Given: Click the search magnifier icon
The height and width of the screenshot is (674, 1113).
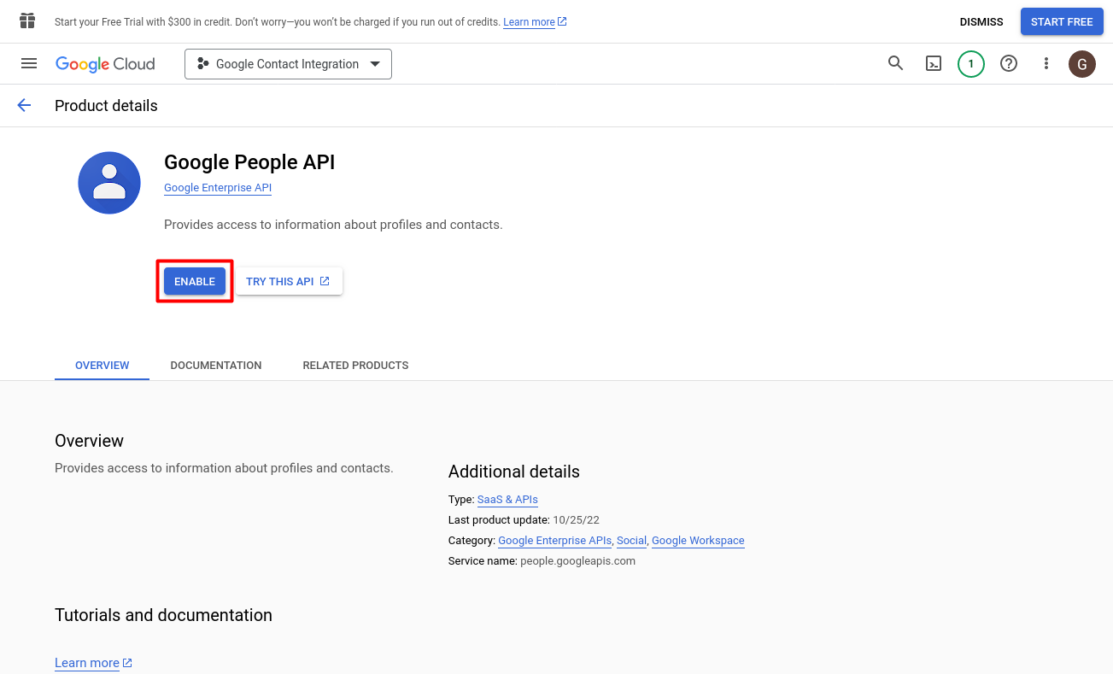Looking at the screenshot, I should (895, 63).
